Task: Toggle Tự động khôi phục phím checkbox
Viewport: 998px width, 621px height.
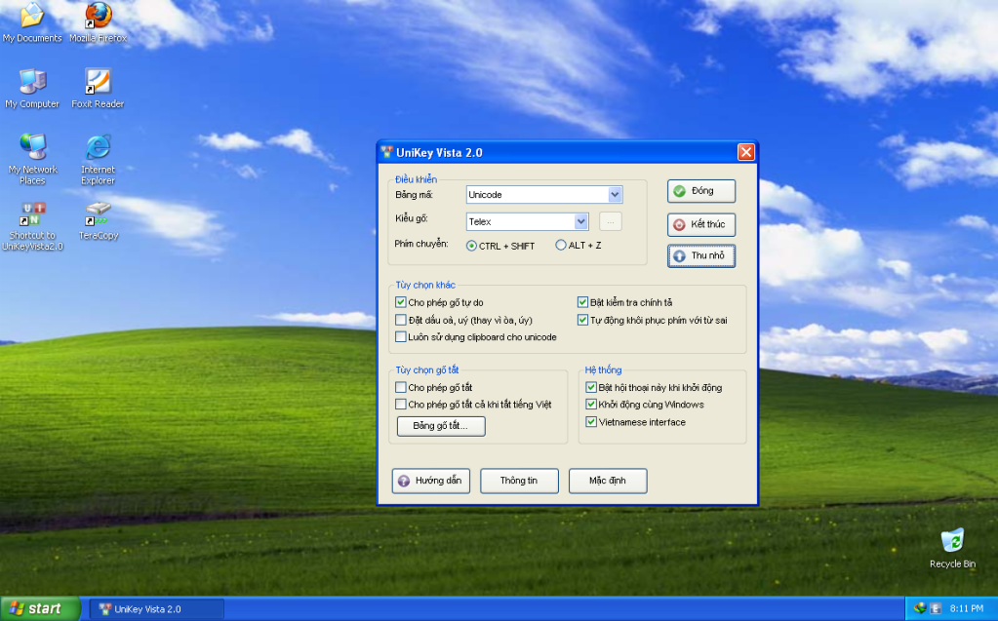Action: coord(582,320)
